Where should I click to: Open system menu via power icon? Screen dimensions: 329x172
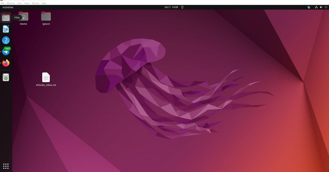coord(326,7)
